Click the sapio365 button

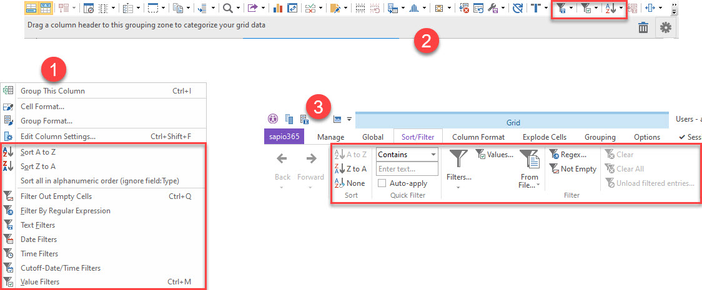tap(285, 137)
